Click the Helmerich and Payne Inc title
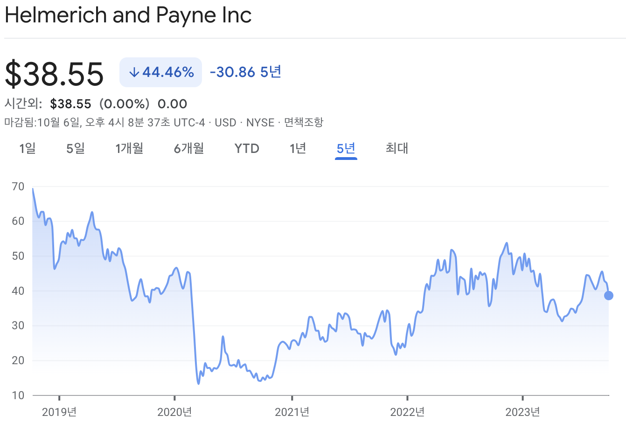Viewport: 626px width, 429px height. (128, 15)
